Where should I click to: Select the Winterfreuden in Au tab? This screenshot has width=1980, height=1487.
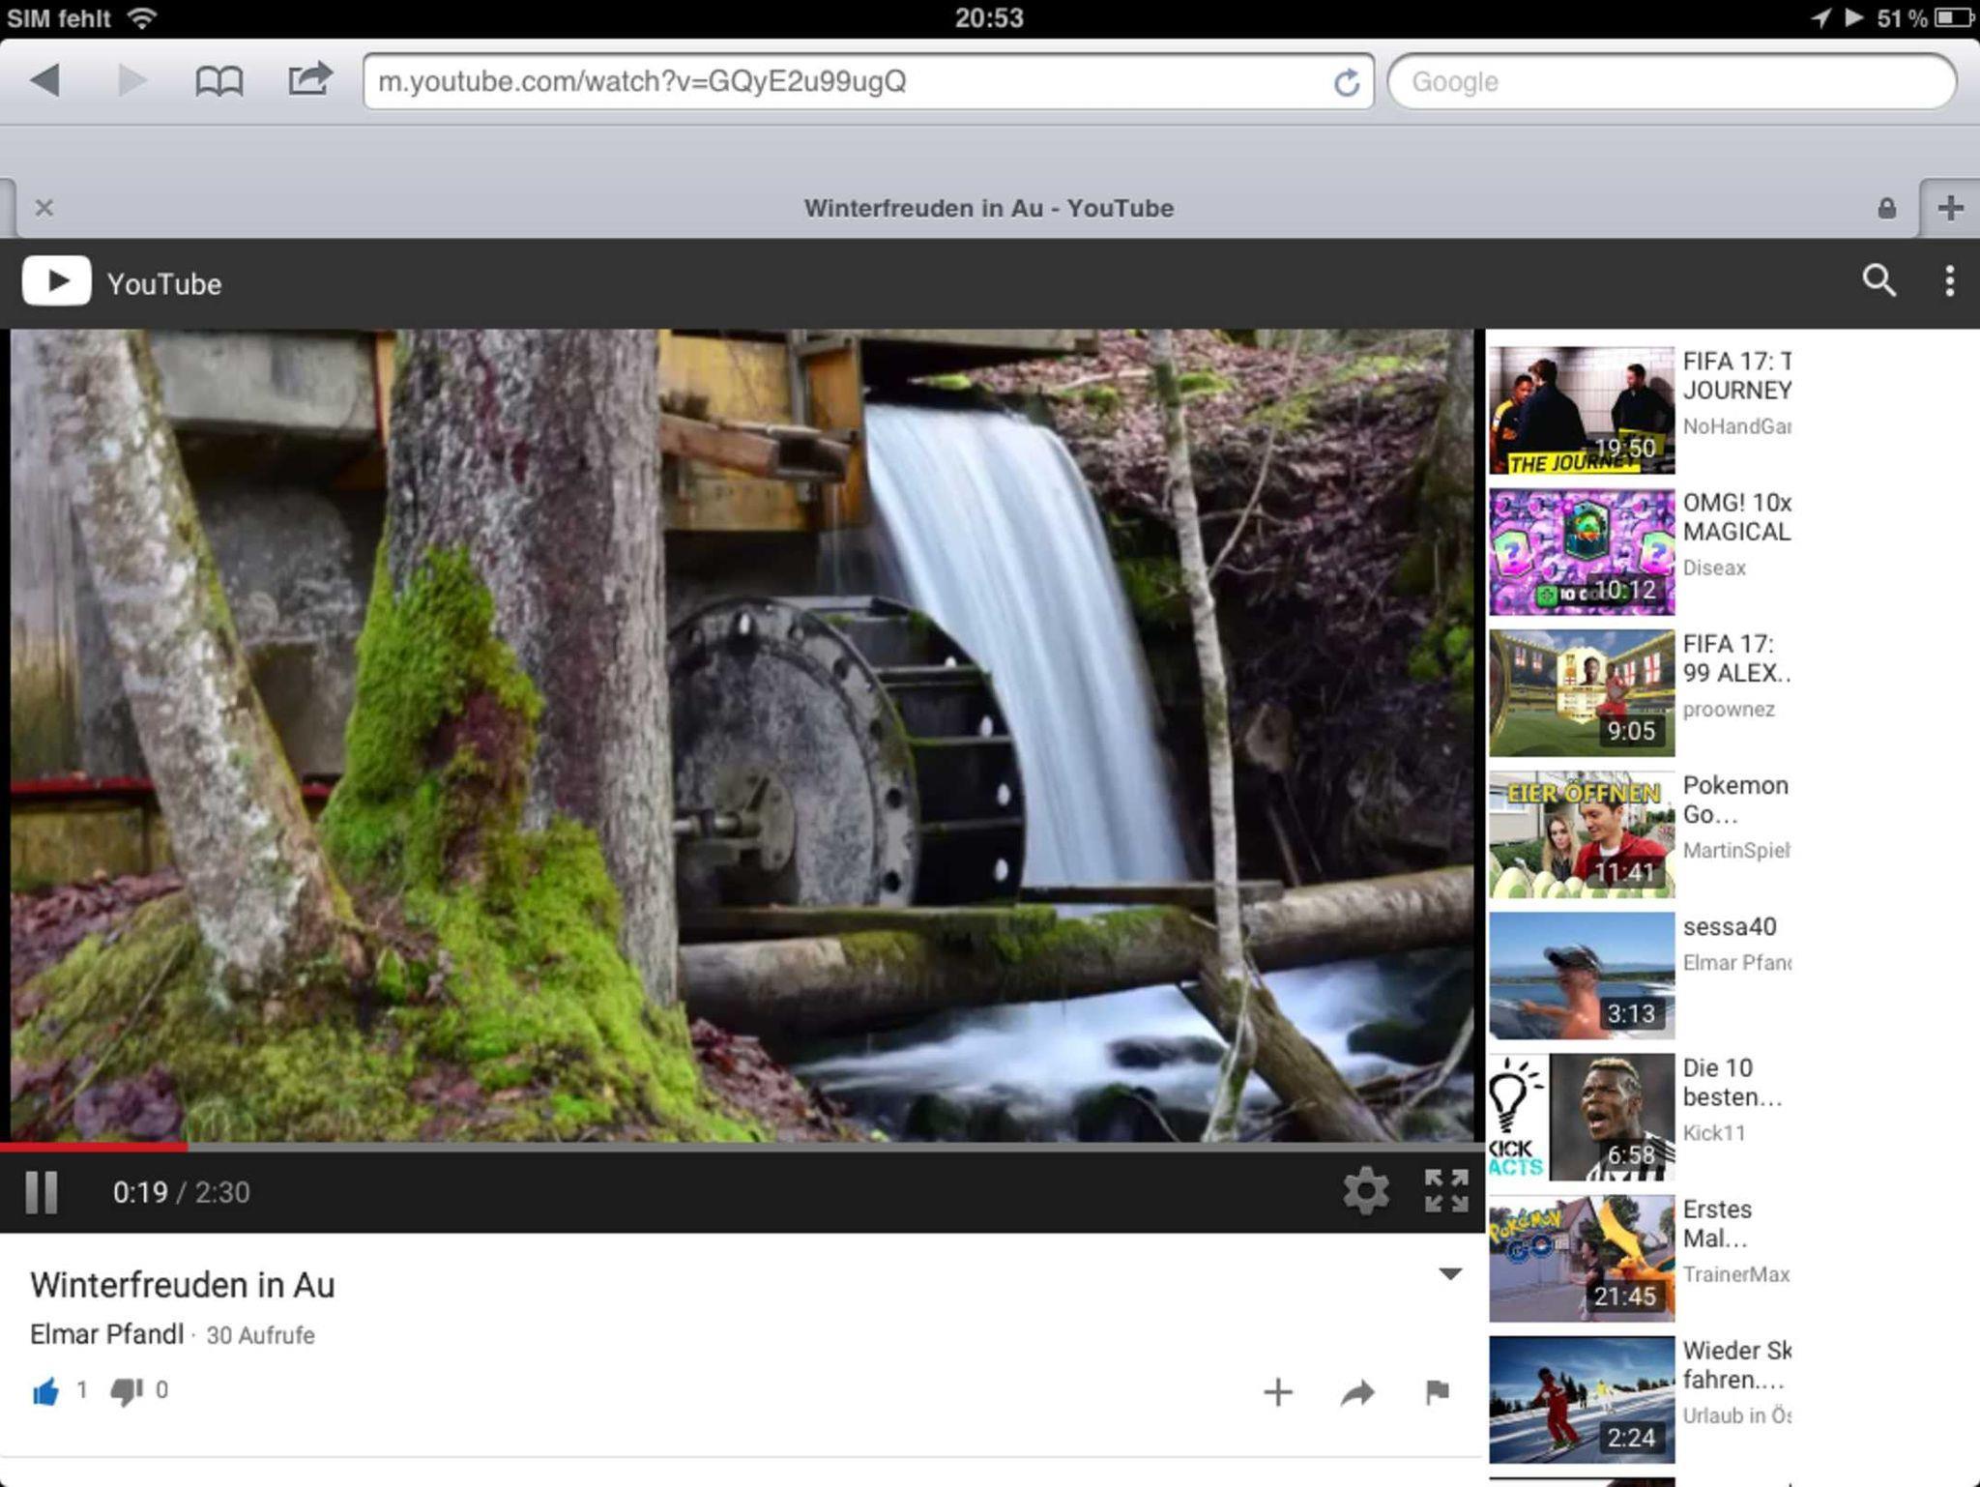[988, 209]
